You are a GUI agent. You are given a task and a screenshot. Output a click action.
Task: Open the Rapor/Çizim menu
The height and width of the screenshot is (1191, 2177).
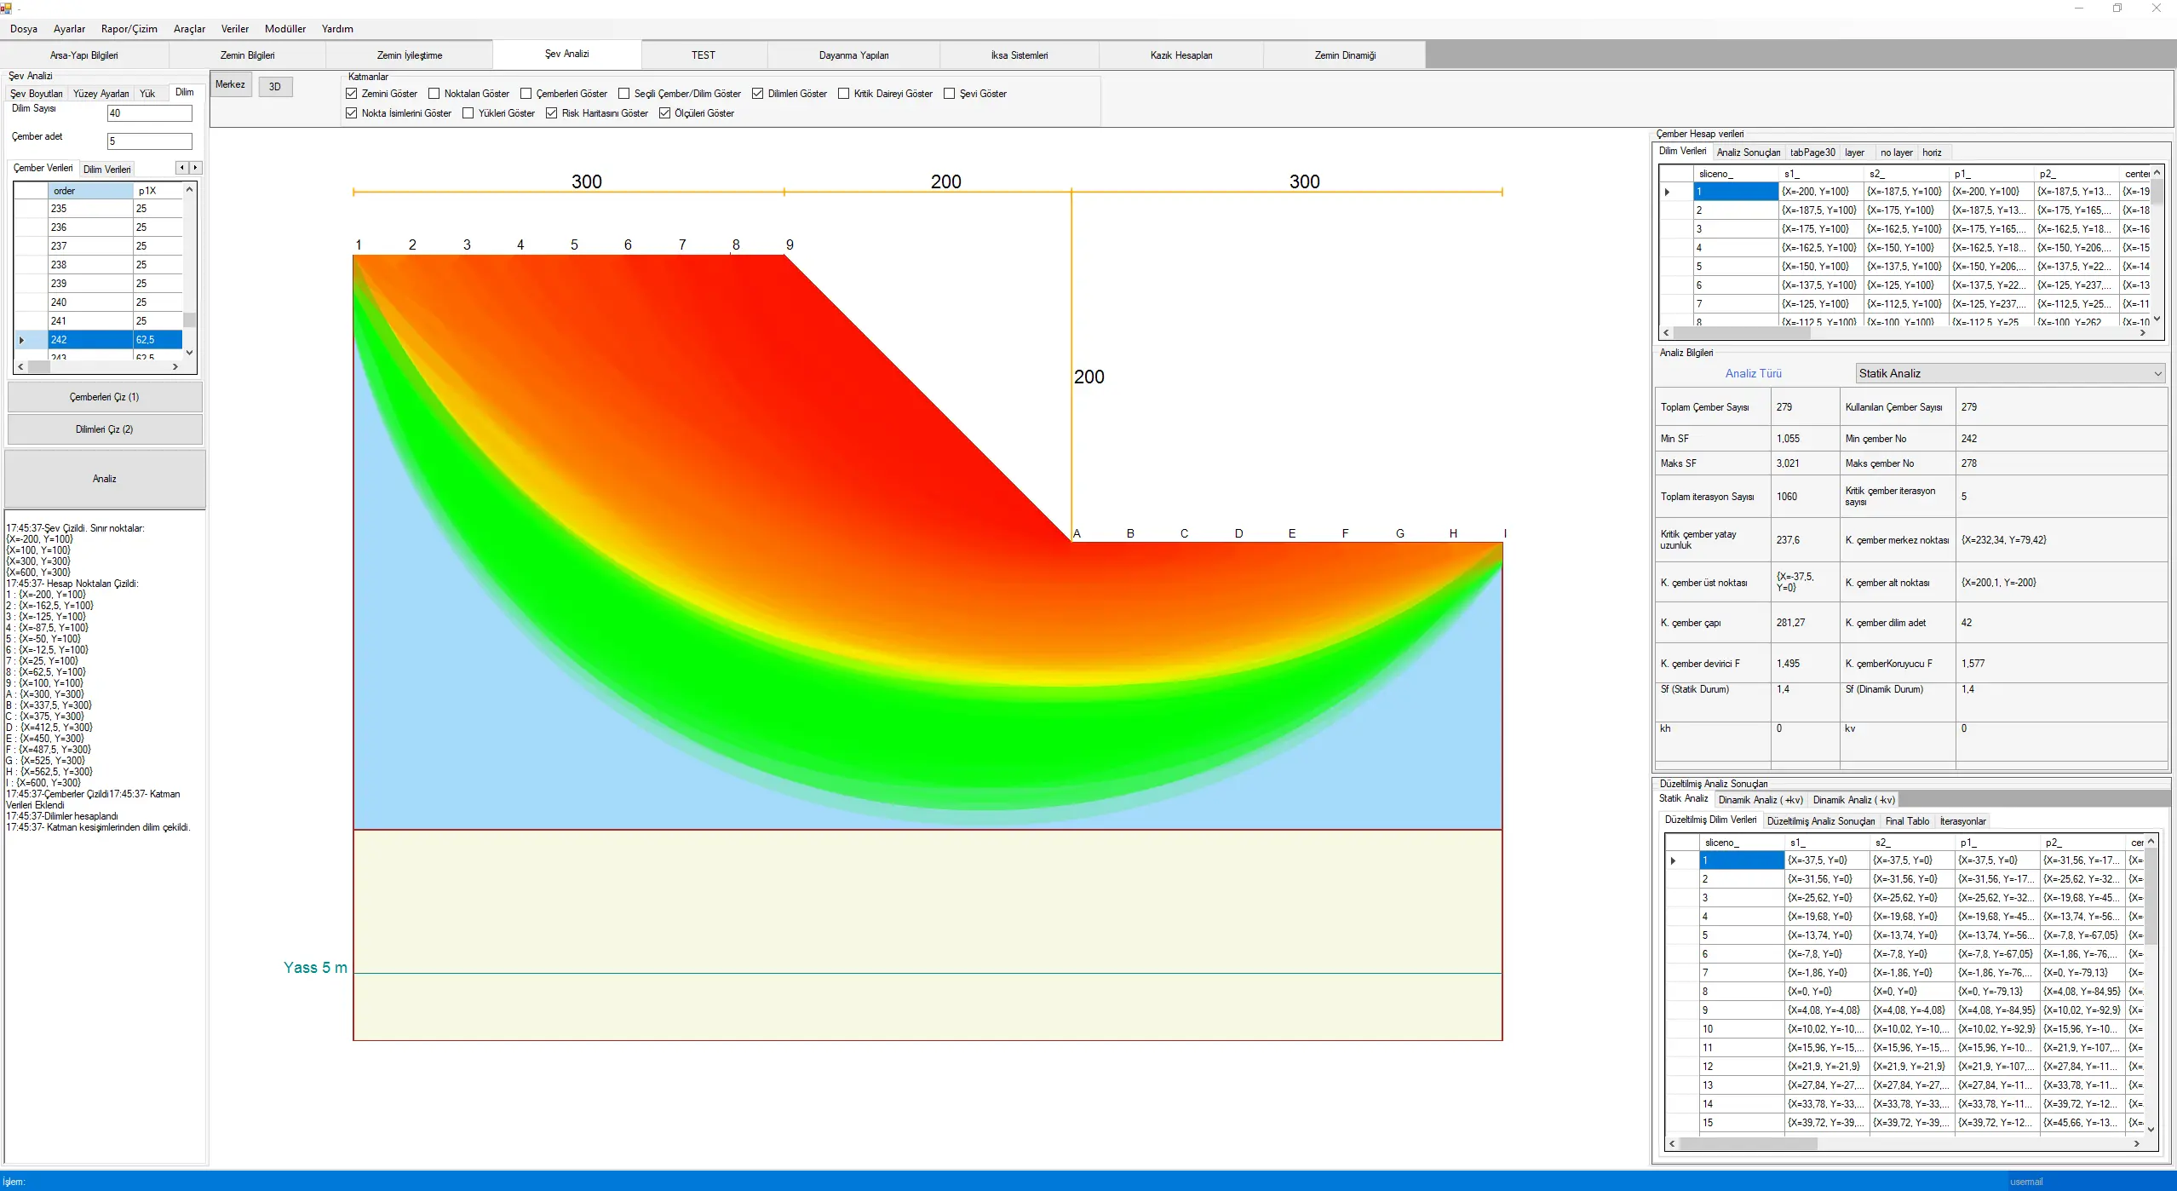point(129,29)
